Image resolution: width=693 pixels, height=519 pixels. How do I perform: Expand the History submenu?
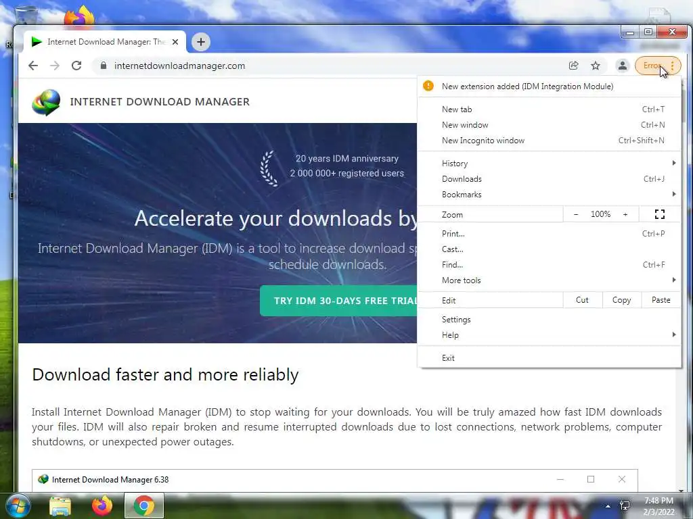[x=549, y=164]
